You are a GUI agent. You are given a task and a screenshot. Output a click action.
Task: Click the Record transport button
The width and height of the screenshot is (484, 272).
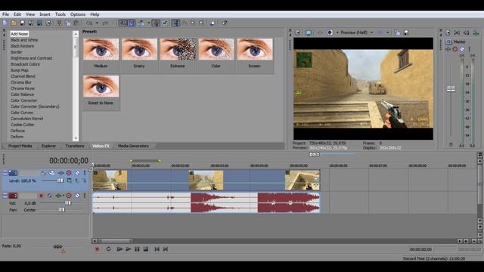(98, 249)
